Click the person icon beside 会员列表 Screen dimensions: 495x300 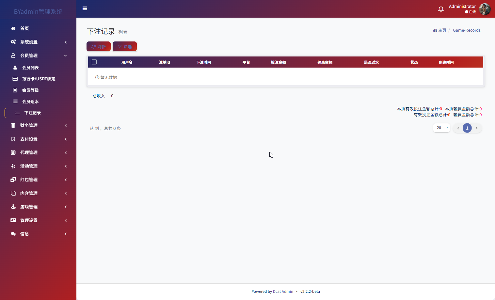pyautogui.click(x=15, y=68)
